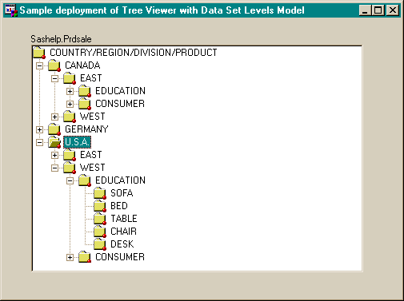Click the folder icon beside EAST under U.S.A.
The width and height of the screenshot is (404, 301).
click(x=70, y=155)
